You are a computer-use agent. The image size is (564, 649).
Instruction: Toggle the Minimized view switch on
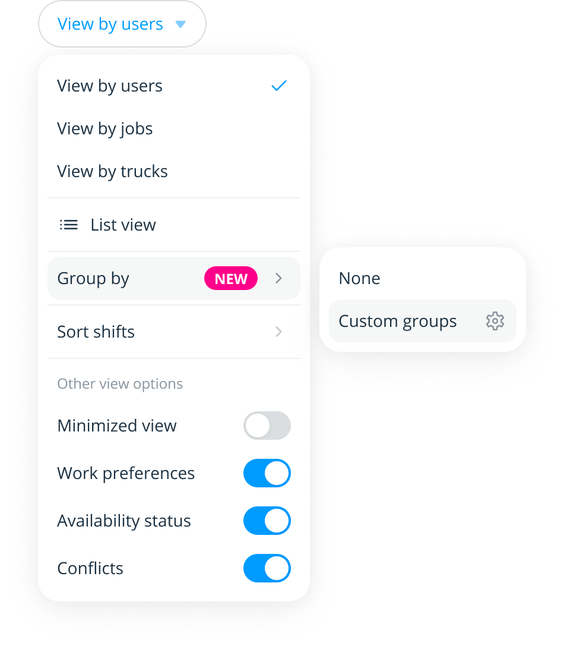267,426
